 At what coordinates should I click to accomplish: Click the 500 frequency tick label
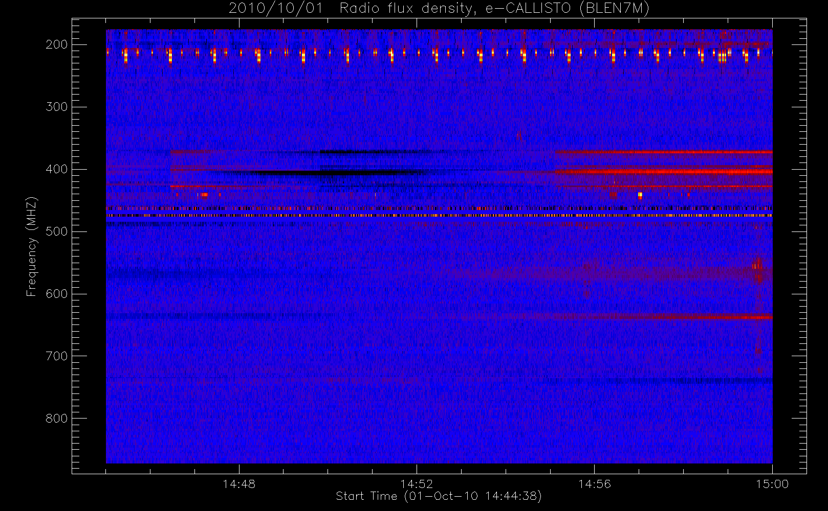tap(57, 231)
